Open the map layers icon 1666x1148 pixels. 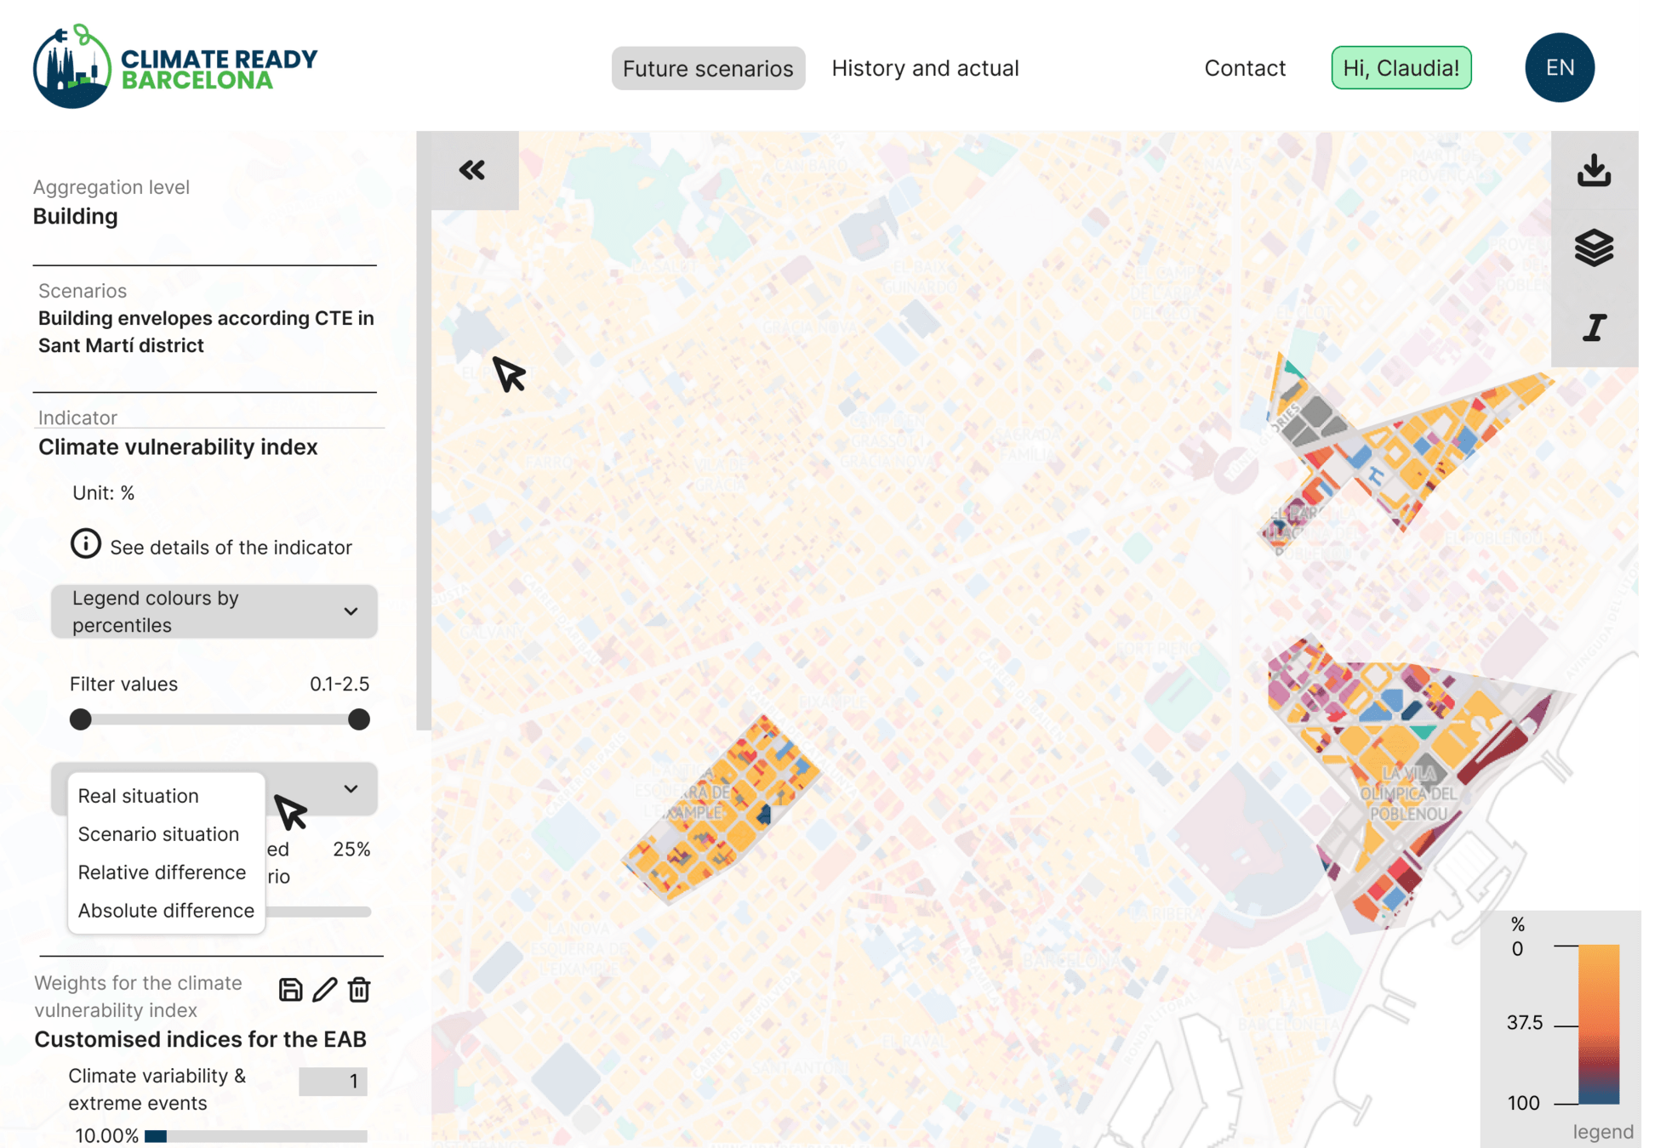point(1594,248)
